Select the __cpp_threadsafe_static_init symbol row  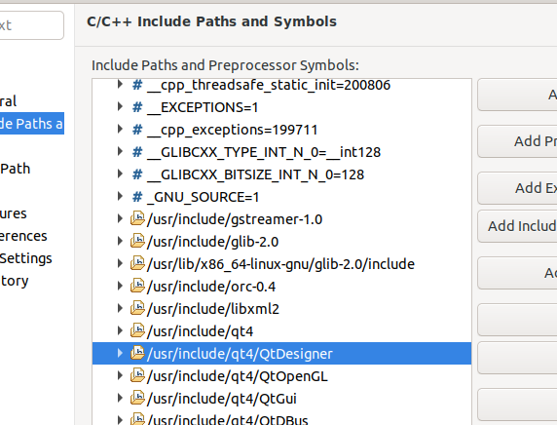281,85
